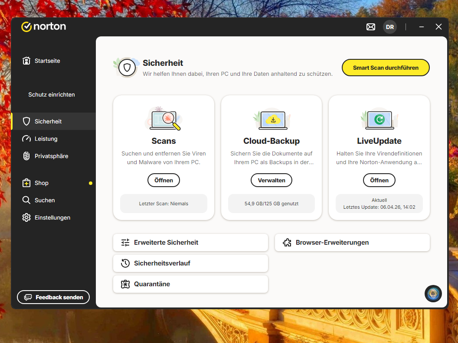458x343 pixels.
Task: Open the Shop sidebar item
Action: point(42,183)
